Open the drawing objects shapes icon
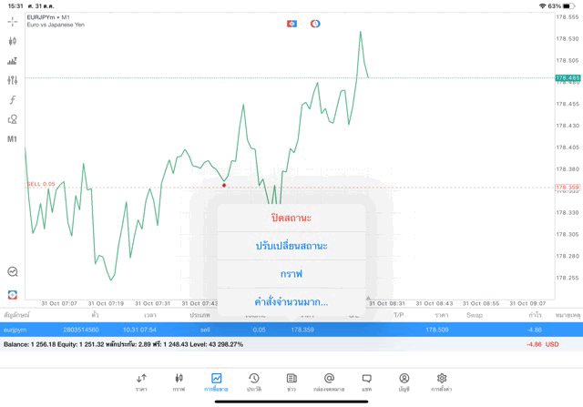This screenshot has height=407, width=583. tap(12, 119)
